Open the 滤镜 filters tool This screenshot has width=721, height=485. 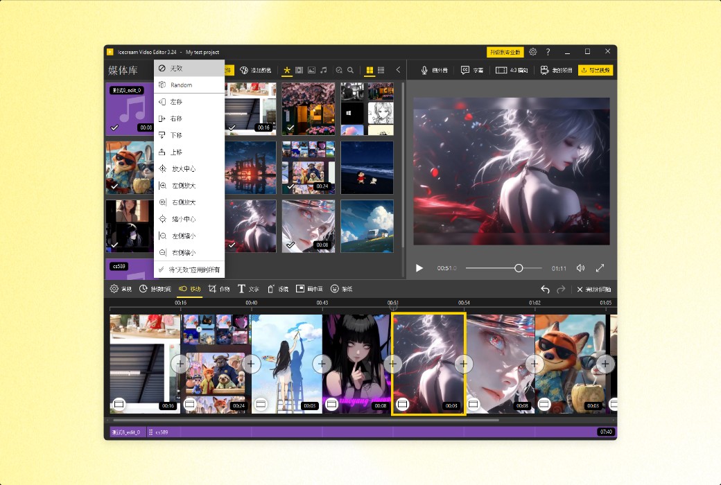pos(277,290)
